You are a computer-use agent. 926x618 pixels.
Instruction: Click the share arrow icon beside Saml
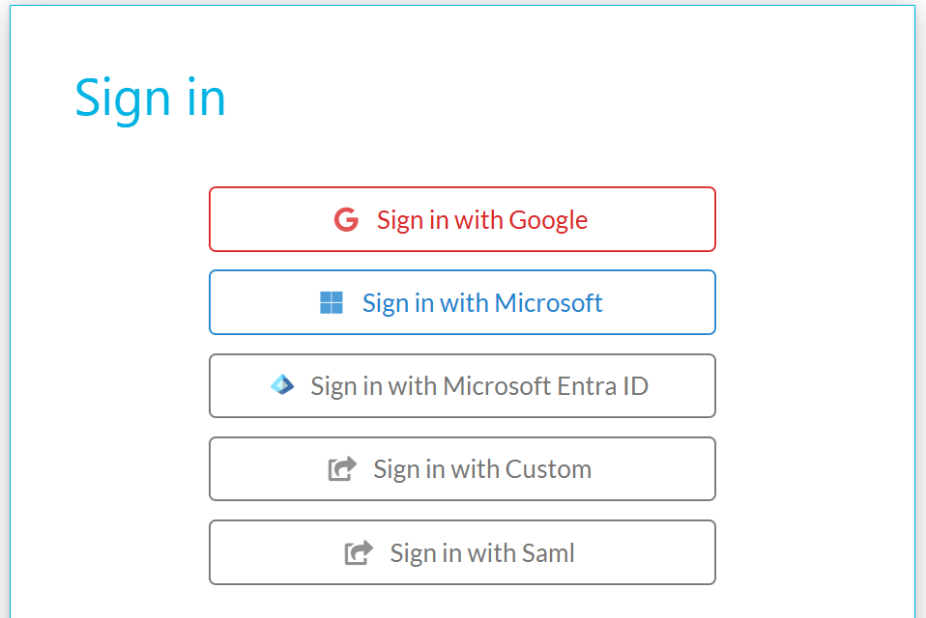pyautogui.click(x=359, y=552)
